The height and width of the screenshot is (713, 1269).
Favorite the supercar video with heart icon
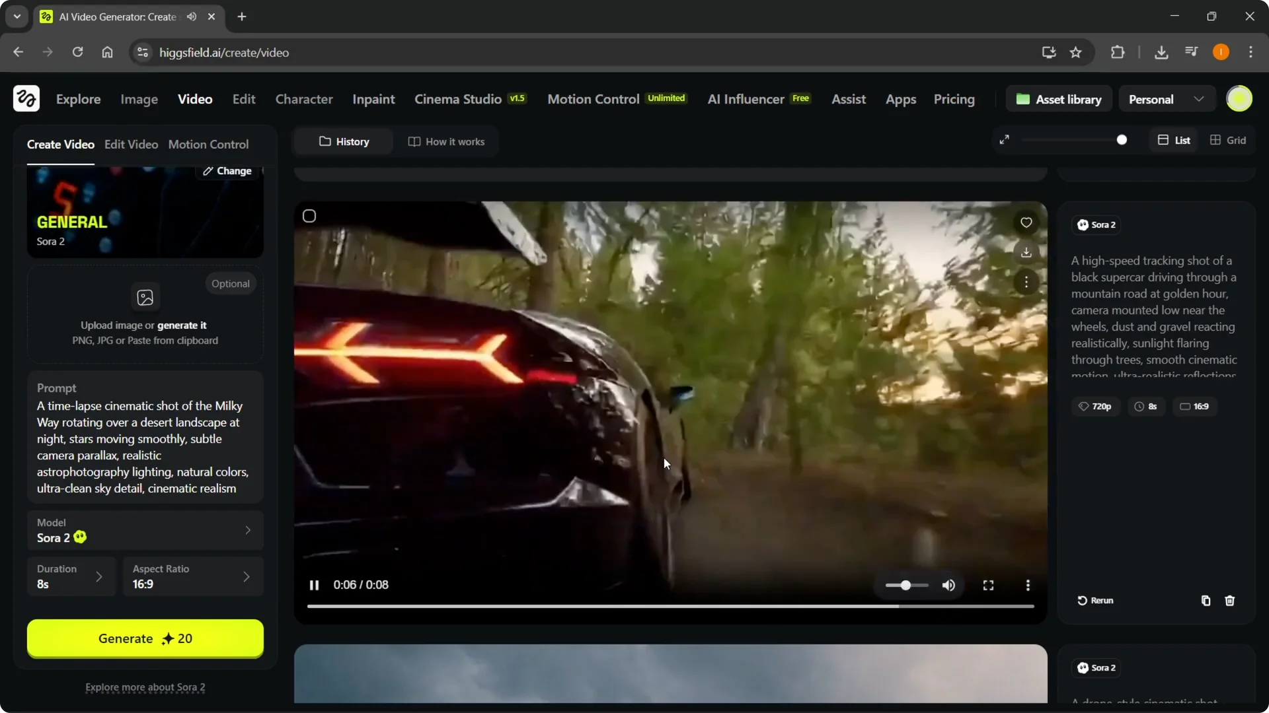click(x=1026, y=223)
